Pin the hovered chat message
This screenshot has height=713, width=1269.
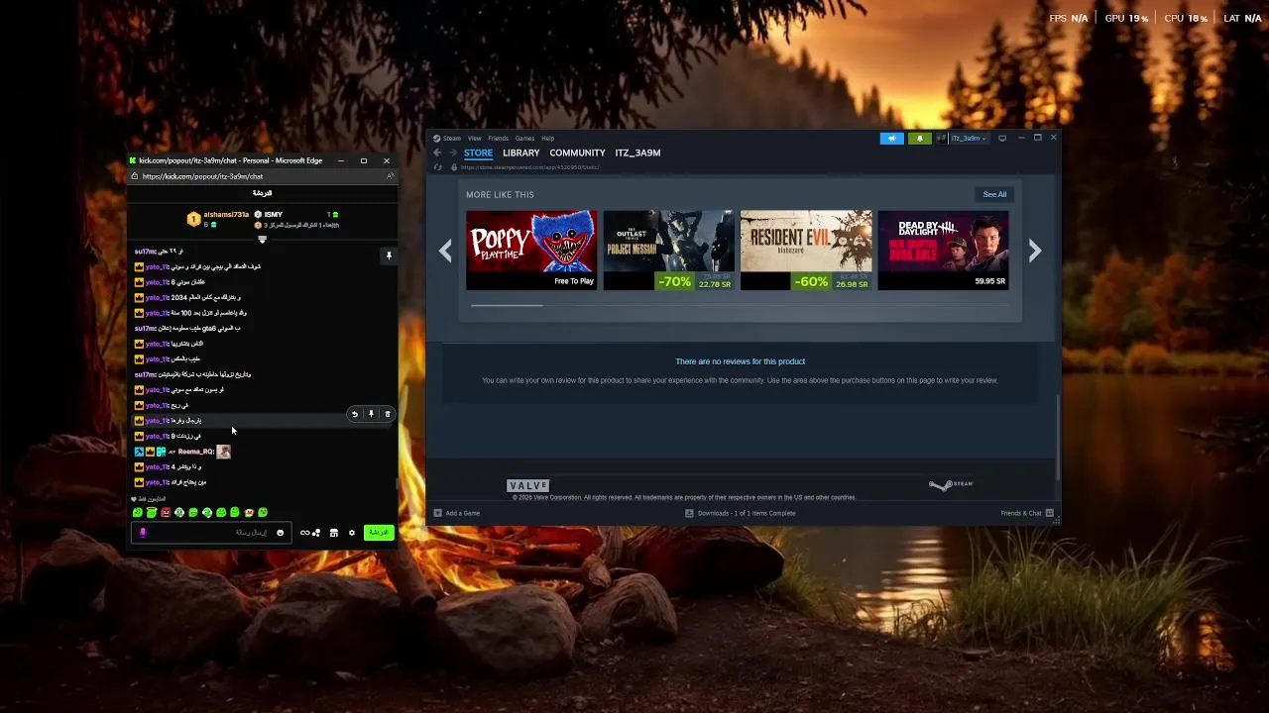[371, 414]
